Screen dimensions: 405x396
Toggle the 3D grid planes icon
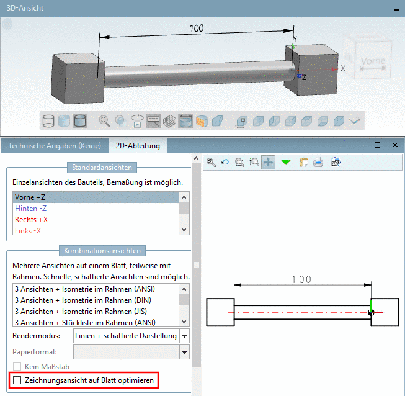coord(169,120)
